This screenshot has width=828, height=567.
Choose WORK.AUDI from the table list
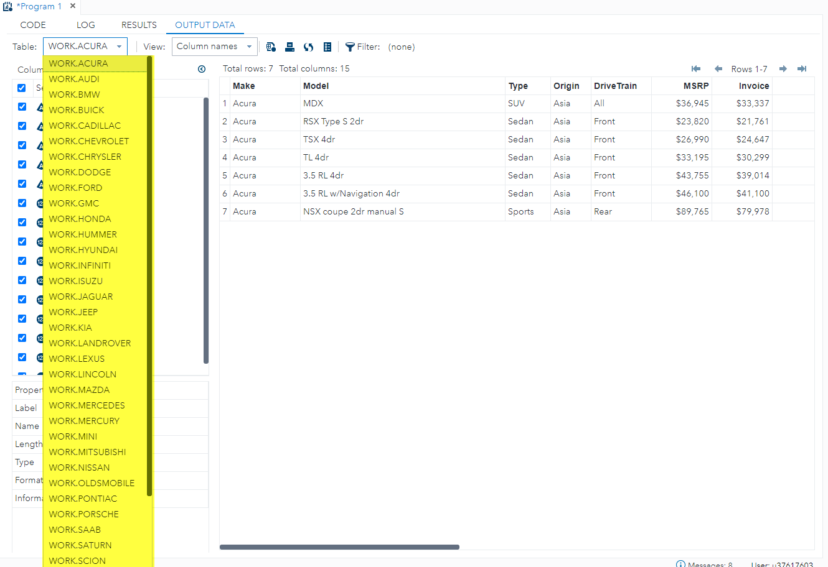pyautogui.click(x=95, y=79)
